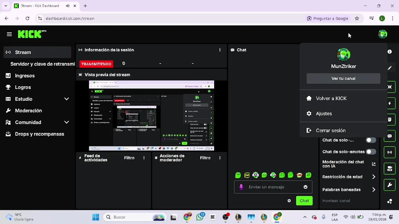
Task: Open Servidor y clave de retransmisión
Action: [x=42, y=64]
